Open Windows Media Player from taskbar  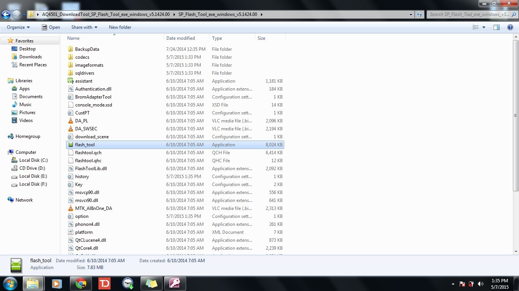click(57, 283)
